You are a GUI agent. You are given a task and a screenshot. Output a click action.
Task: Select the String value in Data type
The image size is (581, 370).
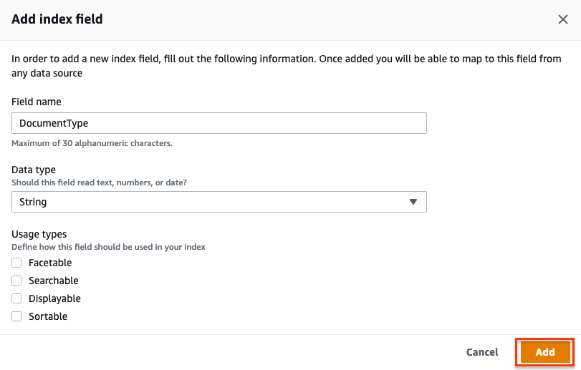[x=34, y=202]
